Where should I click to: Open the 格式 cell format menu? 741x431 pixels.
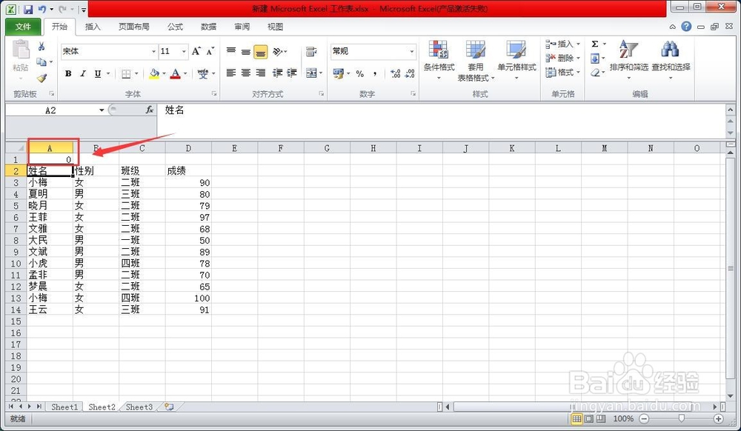tap(563, 73)
